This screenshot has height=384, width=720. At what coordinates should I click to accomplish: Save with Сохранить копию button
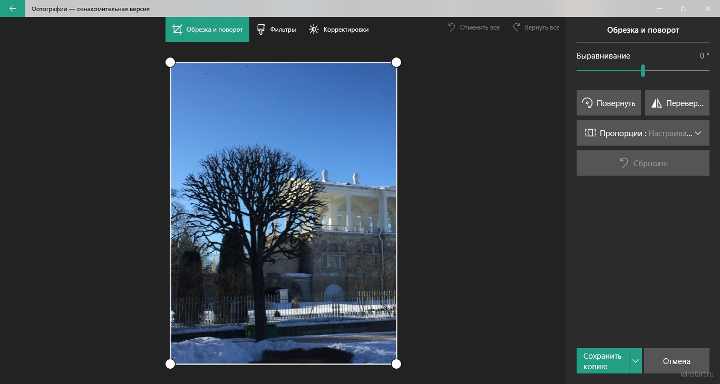pos(602,361)
